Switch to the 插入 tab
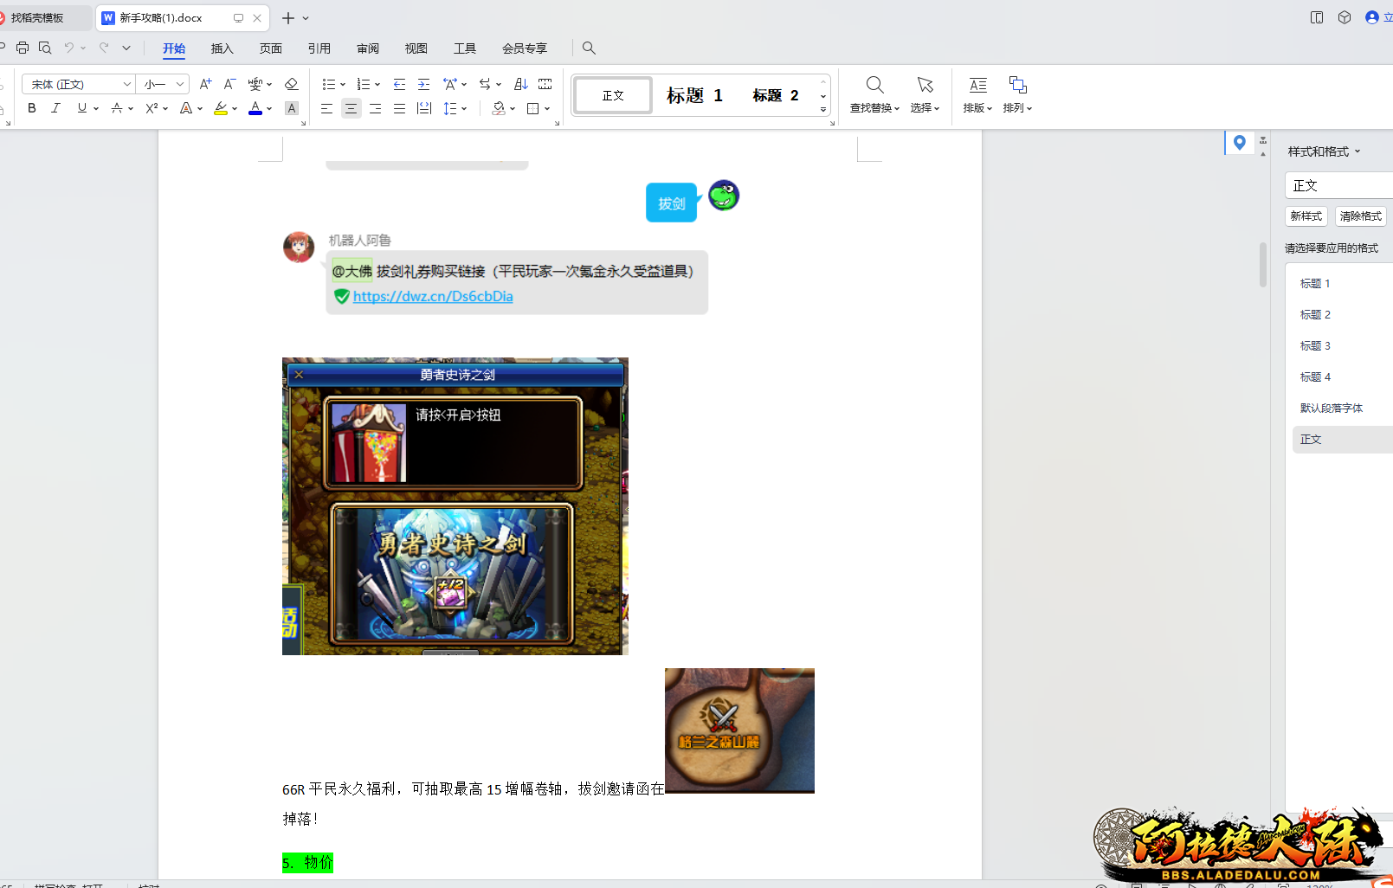The width and height of the screenshot is (1393, 888). coord(222,48)
